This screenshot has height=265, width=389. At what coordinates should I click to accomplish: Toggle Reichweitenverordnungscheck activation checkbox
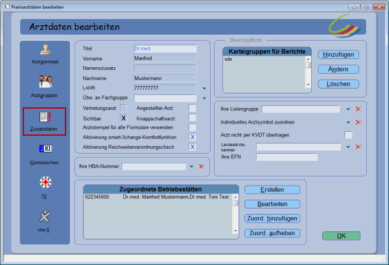click(x=193, y=147)
